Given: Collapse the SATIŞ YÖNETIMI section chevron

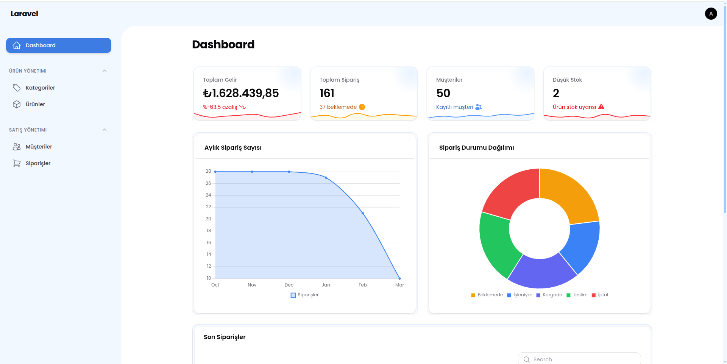Looking at the screenshot, I should pos(105,130).
